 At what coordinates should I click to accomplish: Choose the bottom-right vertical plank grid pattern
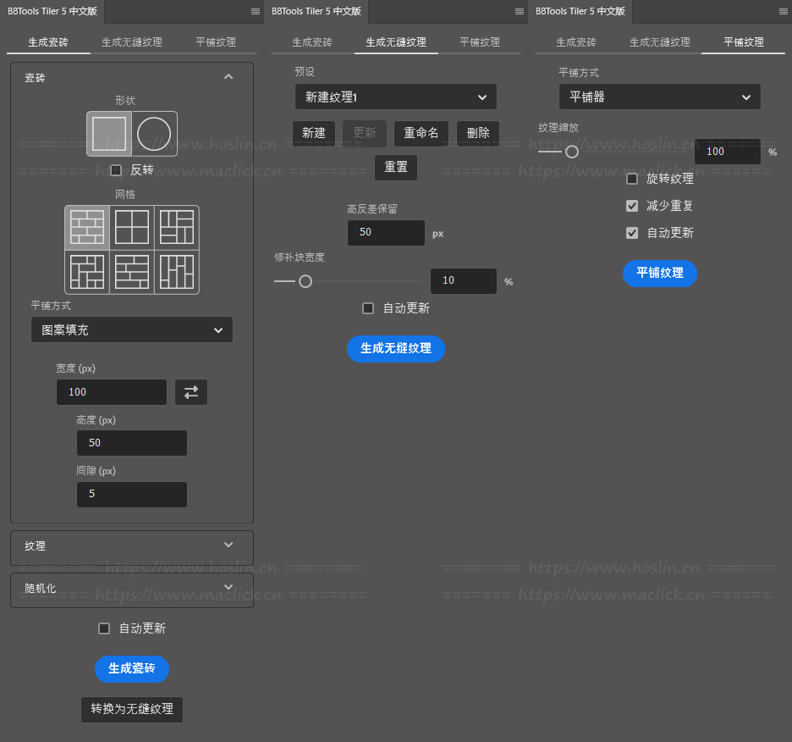click(177, 272)
